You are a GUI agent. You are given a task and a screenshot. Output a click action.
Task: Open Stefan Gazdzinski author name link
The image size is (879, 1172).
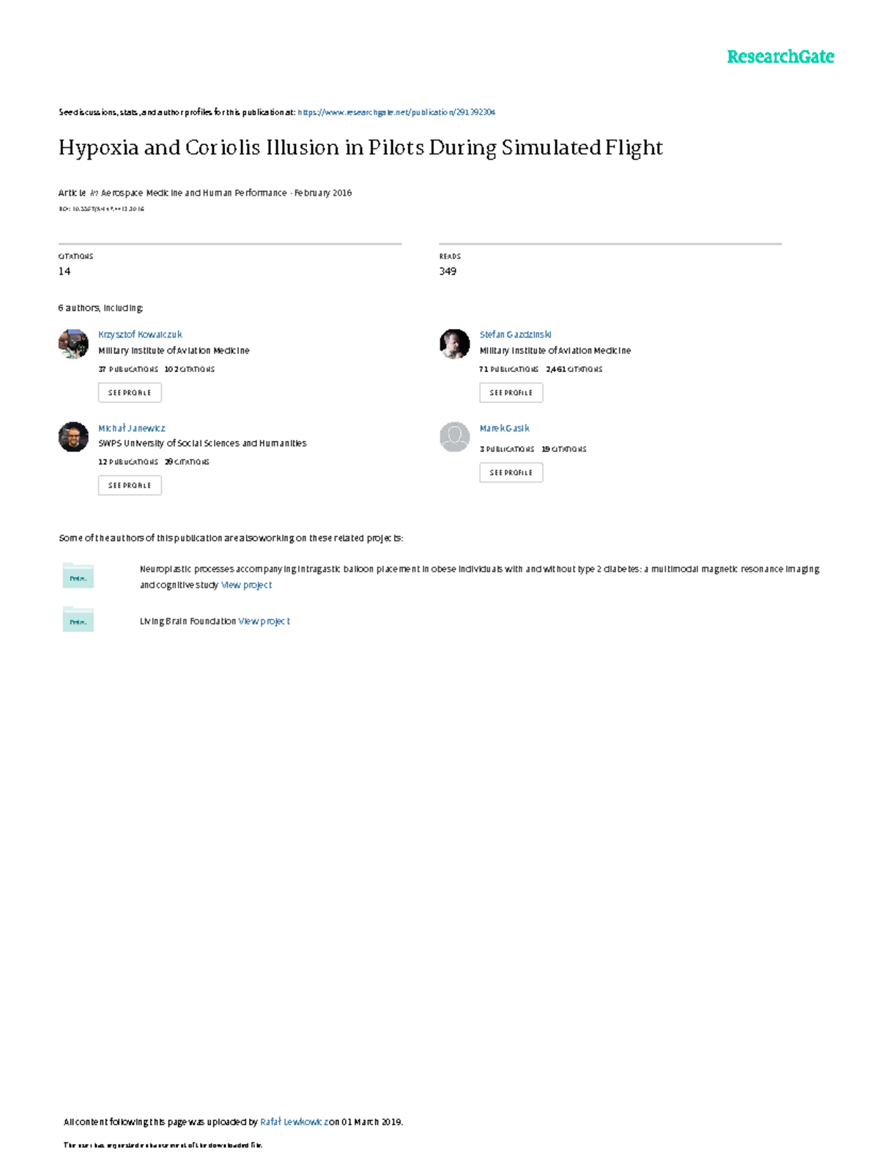pos(516,335)
